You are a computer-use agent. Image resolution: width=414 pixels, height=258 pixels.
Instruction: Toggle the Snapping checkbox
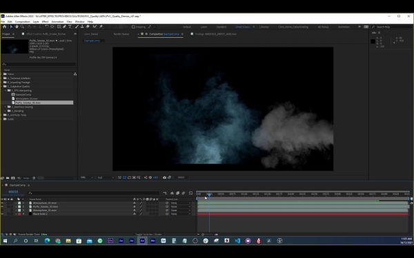click(x=133, y=27)
